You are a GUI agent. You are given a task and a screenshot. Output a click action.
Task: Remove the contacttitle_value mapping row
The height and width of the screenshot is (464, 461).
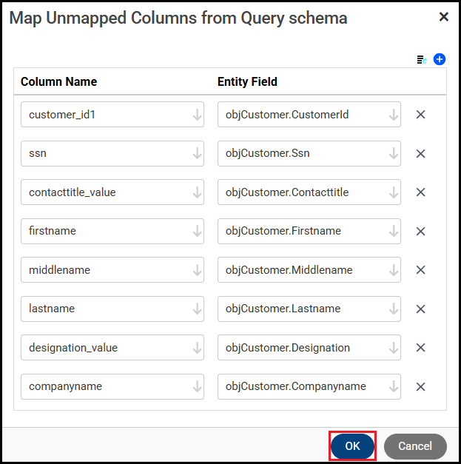coord(420,192)
